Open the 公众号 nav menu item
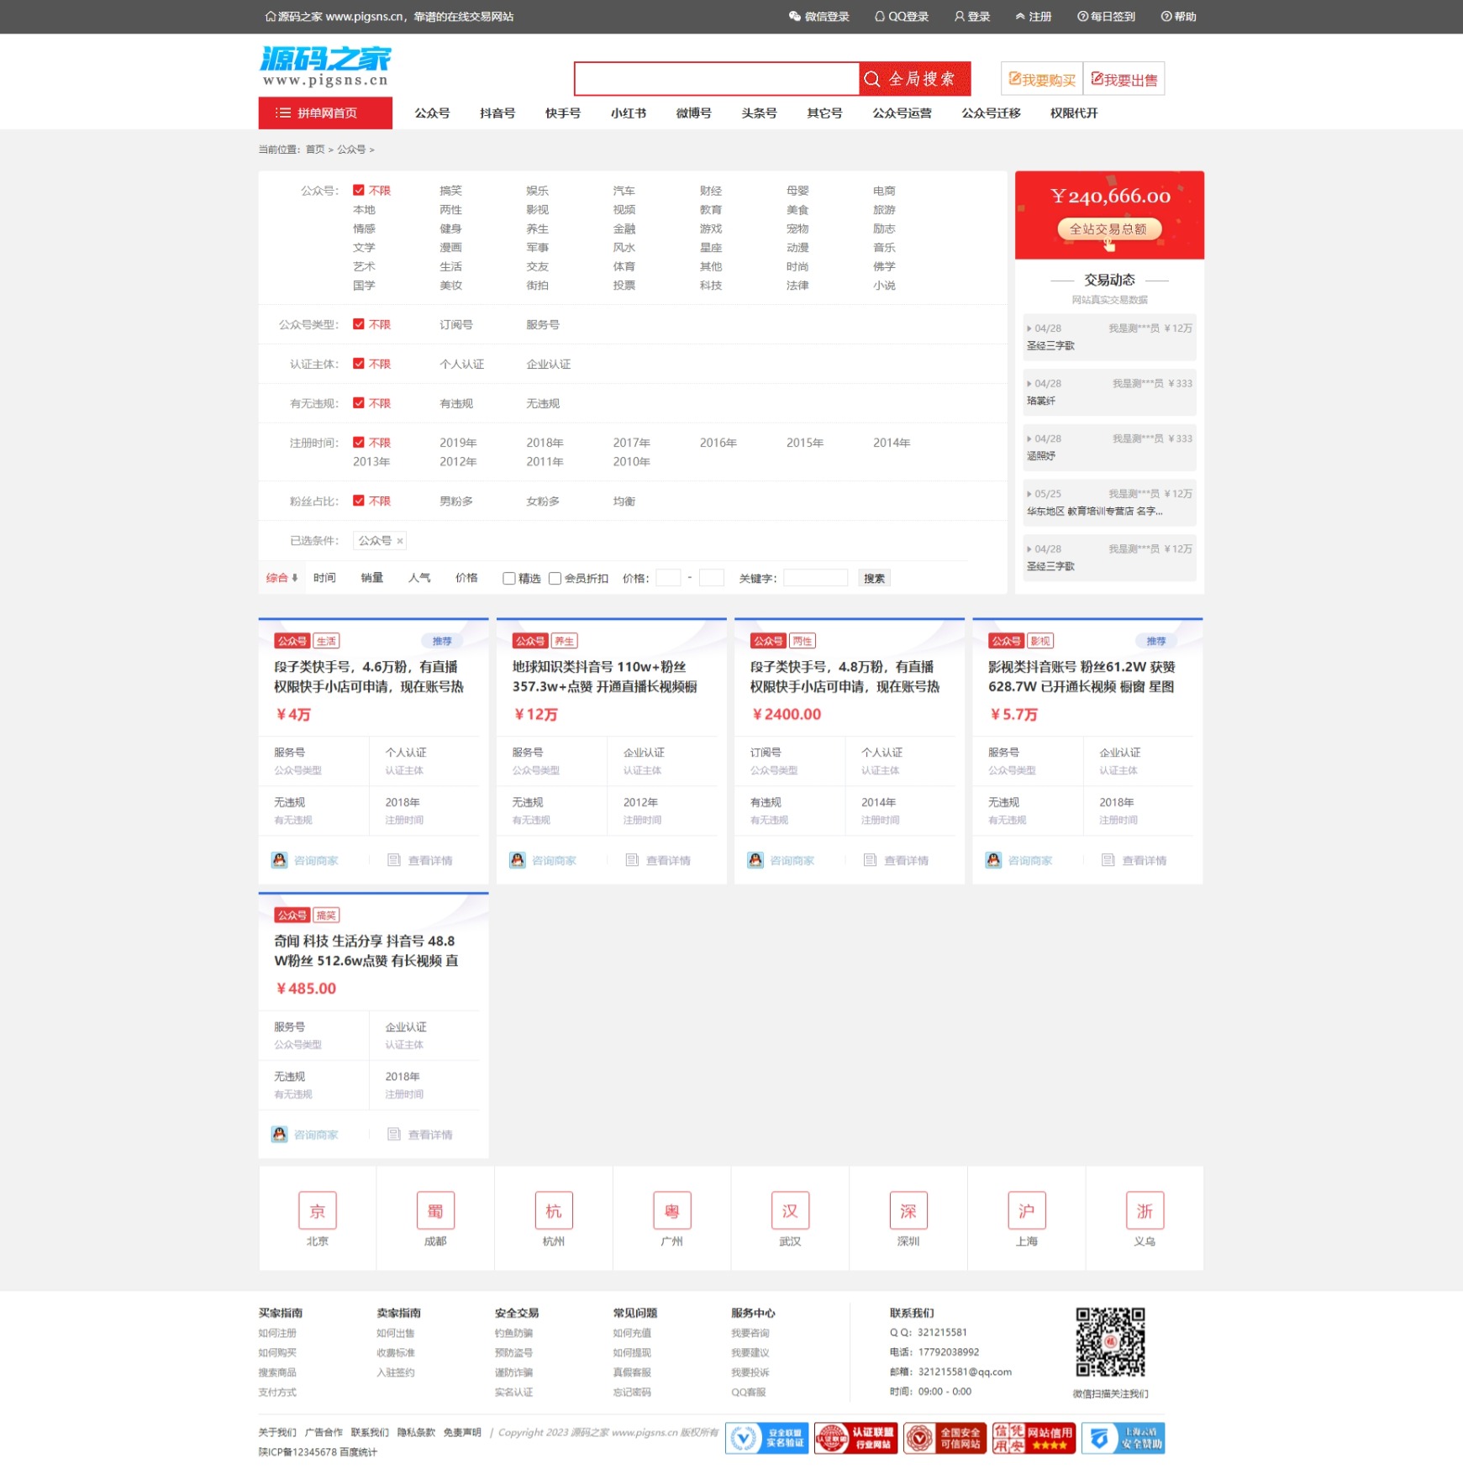Screen dimensions: 1463x1469 (432, 113)
